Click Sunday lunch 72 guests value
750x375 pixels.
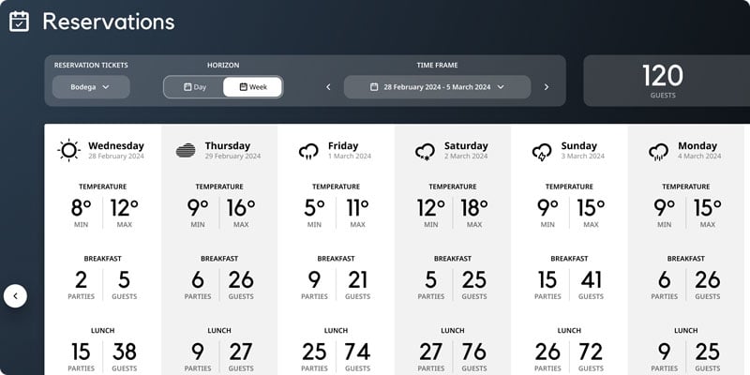click(592, 352)
